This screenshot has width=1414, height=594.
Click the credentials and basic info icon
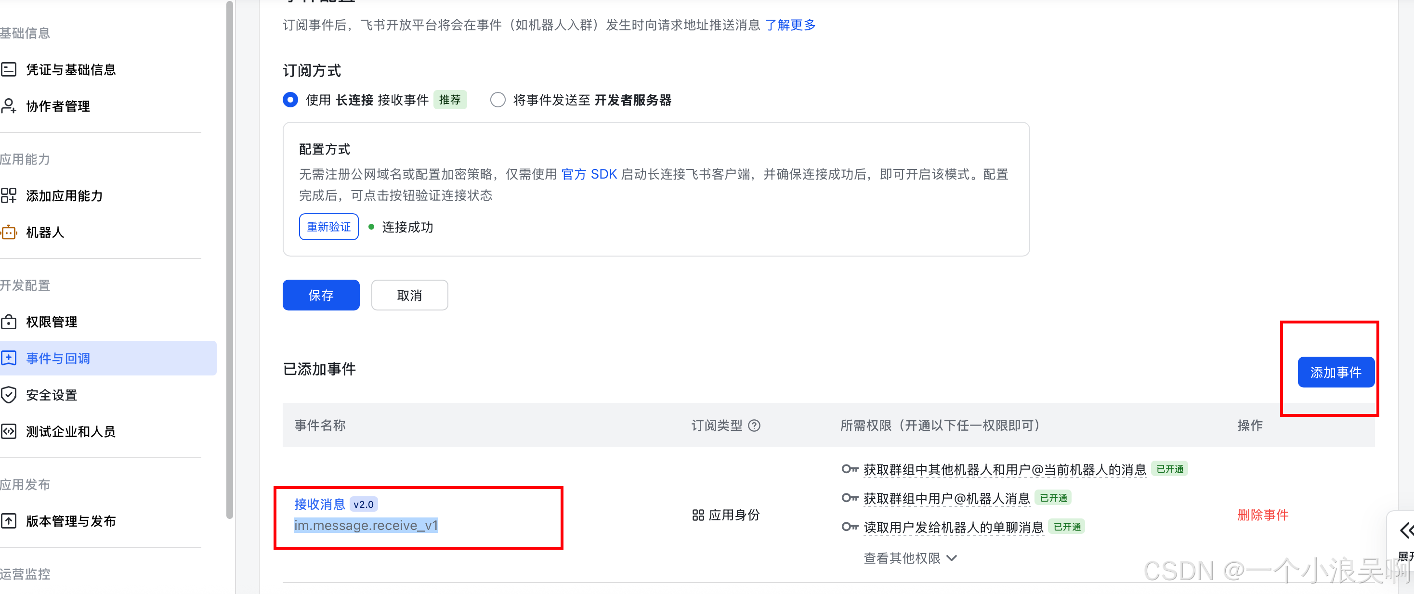point(9,70)
